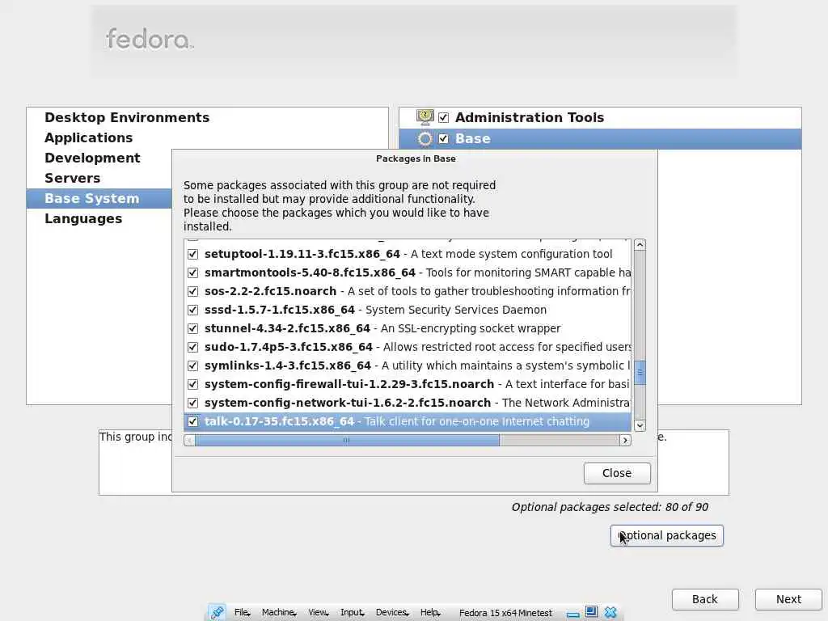Select the system-config-firewall-tui-1.2.29-3 row
The height and width of the screenshot is (621, 828).
click(x=408, y=384)
